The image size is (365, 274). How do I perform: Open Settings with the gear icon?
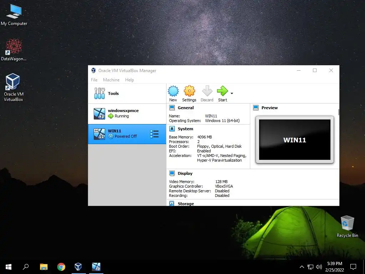tap(189, 91)
